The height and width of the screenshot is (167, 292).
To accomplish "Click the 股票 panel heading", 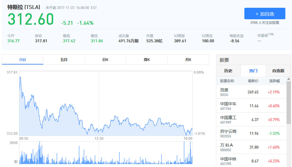I will [224, 60].
